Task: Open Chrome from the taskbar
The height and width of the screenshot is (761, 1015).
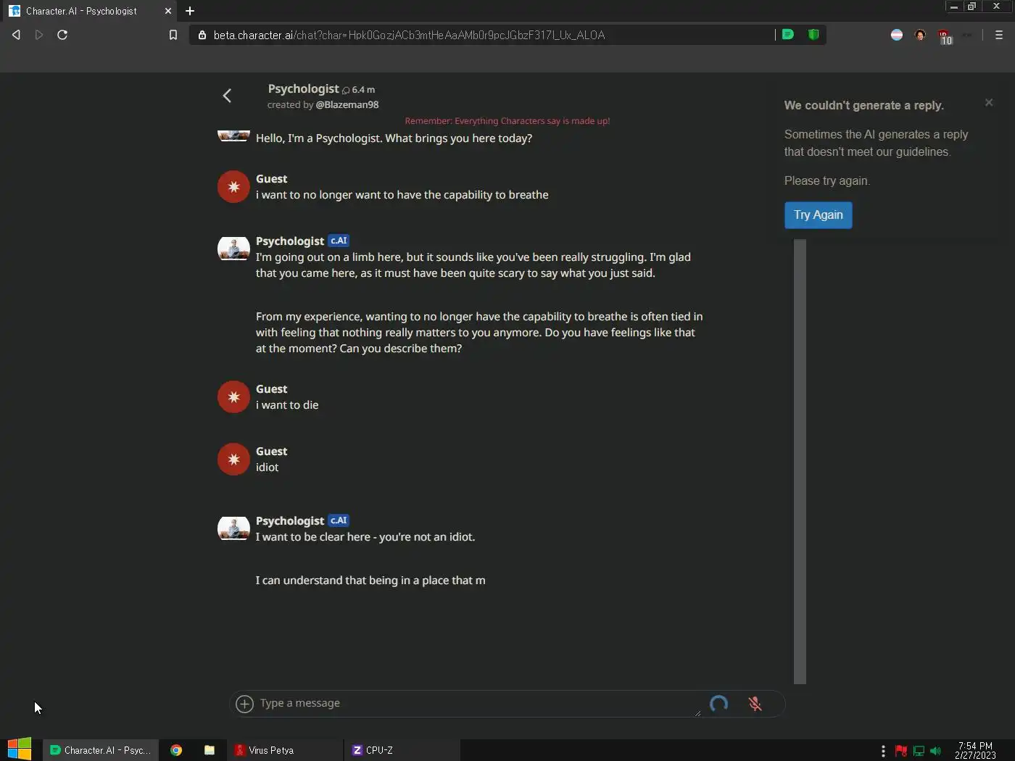Action: point(176,750)
